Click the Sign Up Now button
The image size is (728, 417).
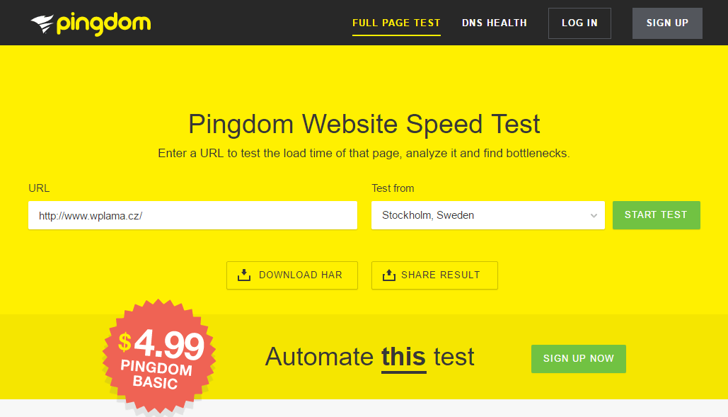tap(579, 358)
